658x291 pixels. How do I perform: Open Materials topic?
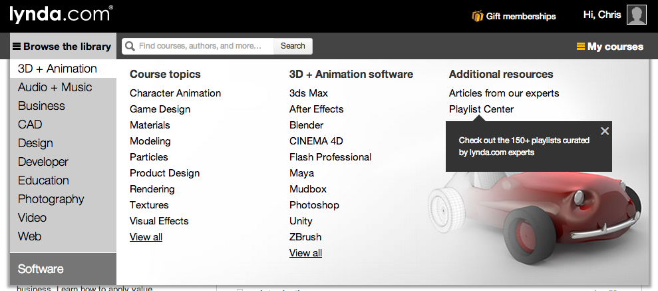tap(150, 125)
